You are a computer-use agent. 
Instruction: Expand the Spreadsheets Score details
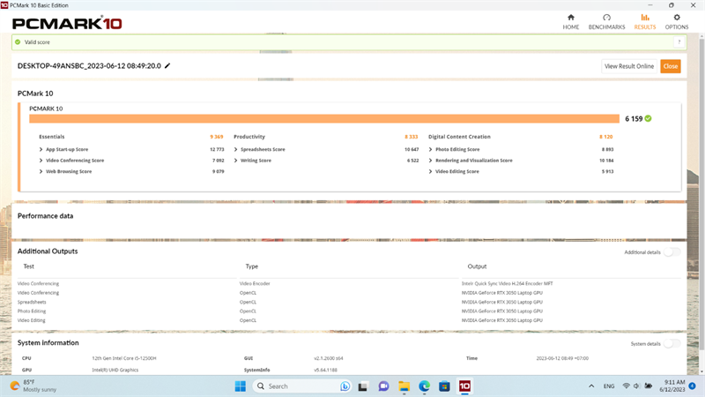tap(259, 149)
